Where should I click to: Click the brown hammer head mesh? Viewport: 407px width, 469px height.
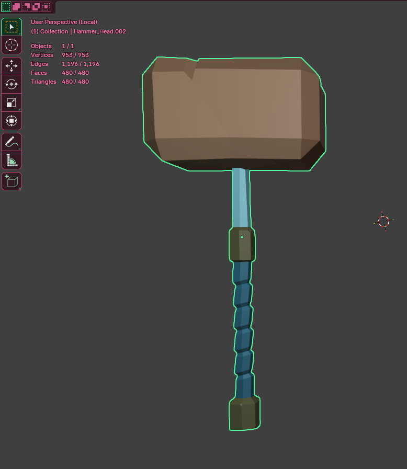tap(233, 113)
